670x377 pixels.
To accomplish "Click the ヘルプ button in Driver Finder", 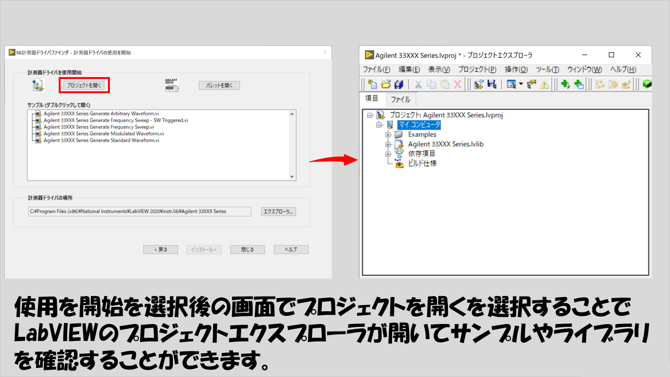I will point(291,249).
